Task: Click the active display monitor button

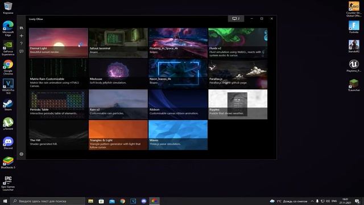Action: coord(236,19)
